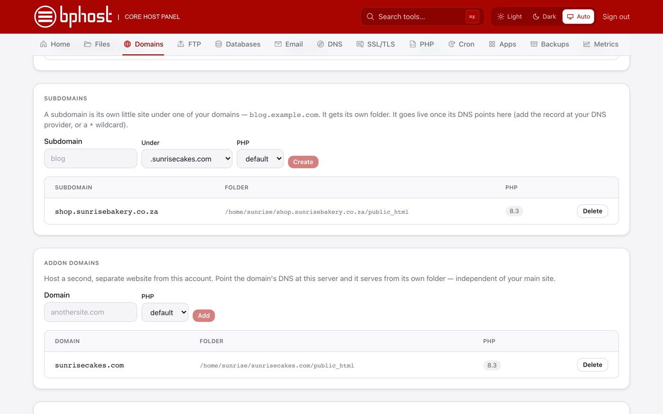Screen dimensions: 663x414
Task: Click the keyboard shortcut badge in search
Action: [472, 17]
